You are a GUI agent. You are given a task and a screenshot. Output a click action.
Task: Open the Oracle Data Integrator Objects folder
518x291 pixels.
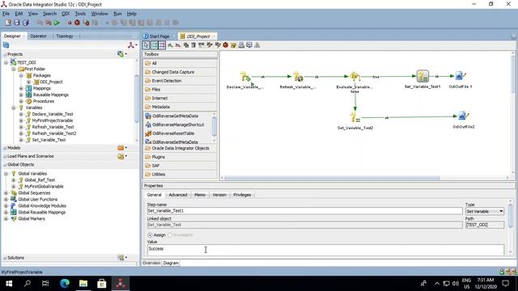[180, 148]
